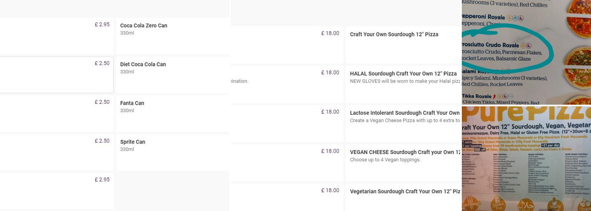Select Coca Cola Zero Can item
591x211 pixels.
(x=144, y=26)
